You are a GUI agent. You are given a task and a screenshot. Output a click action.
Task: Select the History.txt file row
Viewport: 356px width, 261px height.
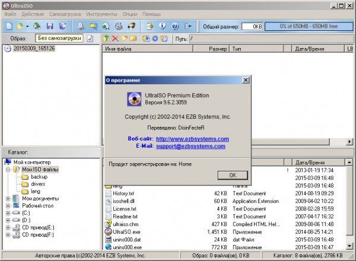(x=225, y=193)
